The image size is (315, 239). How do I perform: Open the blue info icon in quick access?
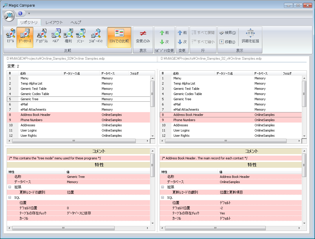click(x=20, y=13)
